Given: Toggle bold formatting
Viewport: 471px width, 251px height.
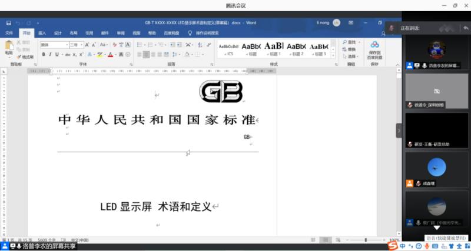Looking at the screenshot, I should (44, 54).
